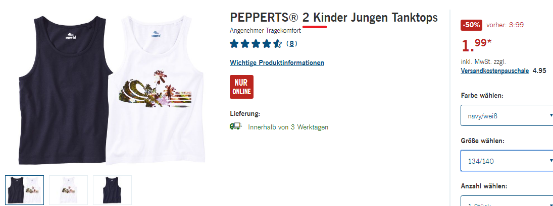
Task: Click the -50% discount badge
Action: pyautogui.click(x=472, y=25)
